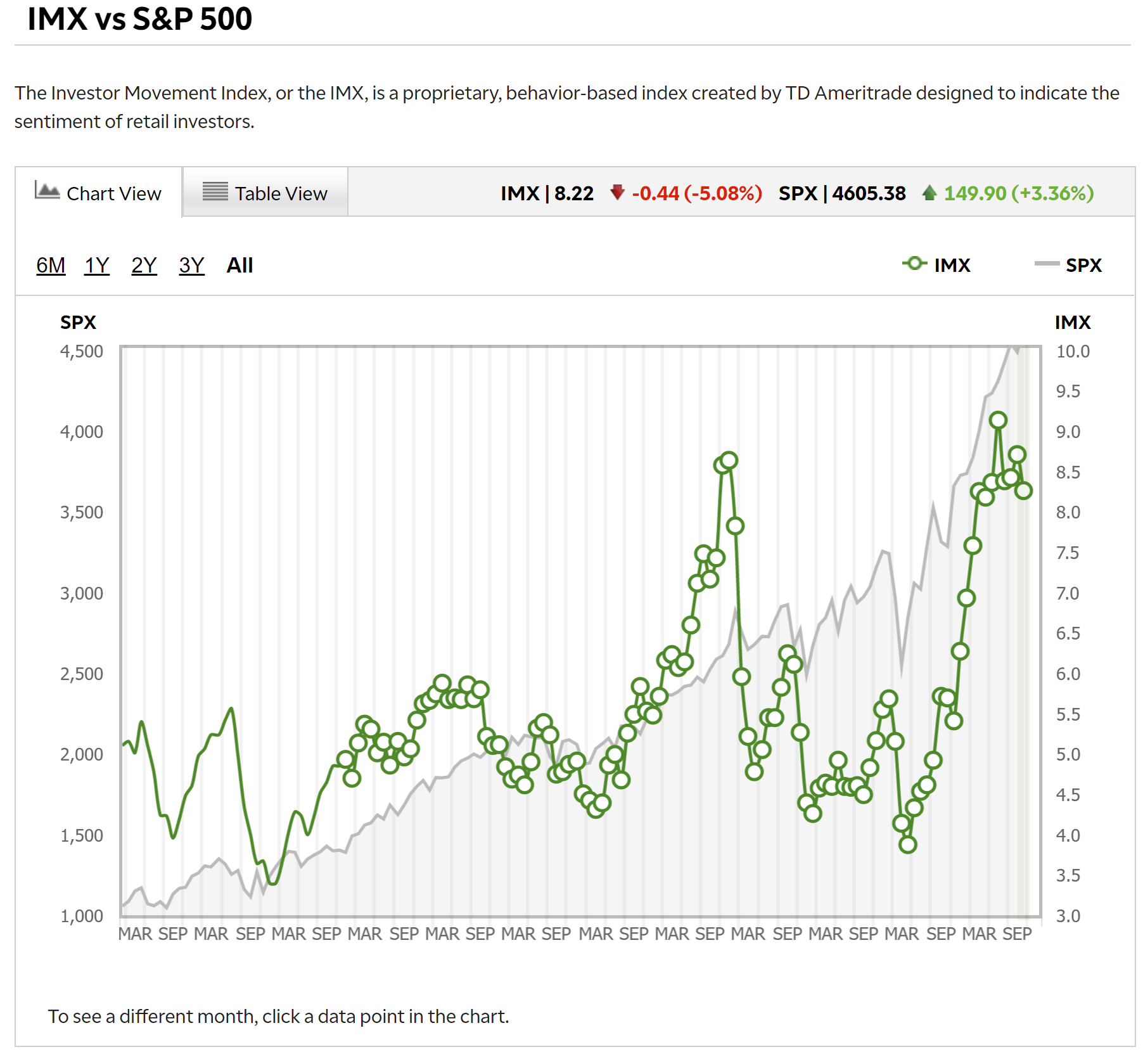Viewport: 1143px width, 1054px height.
Task: Click the green up arrow next to SPX change
Action: point(929,192)
